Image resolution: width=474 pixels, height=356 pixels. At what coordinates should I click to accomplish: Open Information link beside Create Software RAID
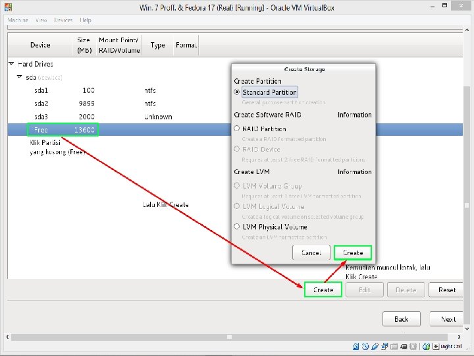[355, 115]
